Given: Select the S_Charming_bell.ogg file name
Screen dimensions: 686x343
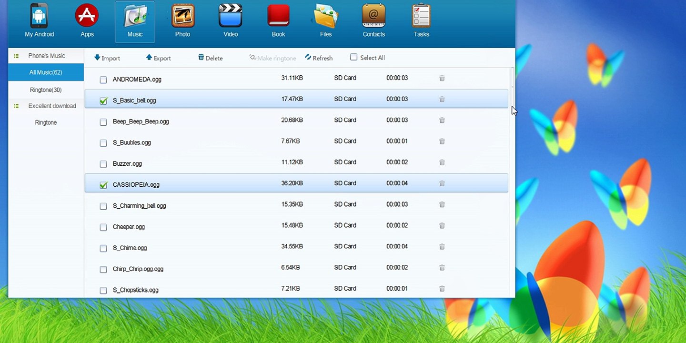Looking at the screenshot, I should coord(139,206).
